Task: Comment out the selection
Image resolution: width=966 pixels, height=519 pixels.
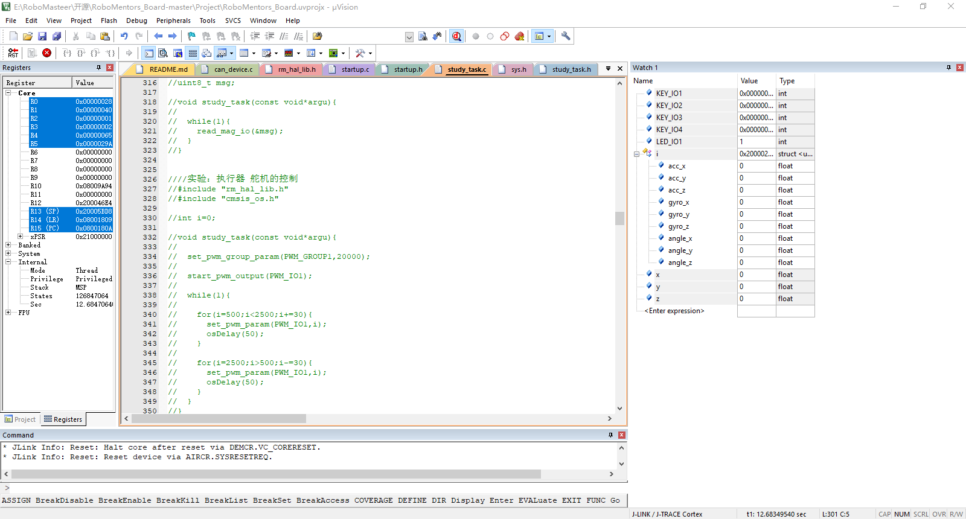Action: click(284, 36)
